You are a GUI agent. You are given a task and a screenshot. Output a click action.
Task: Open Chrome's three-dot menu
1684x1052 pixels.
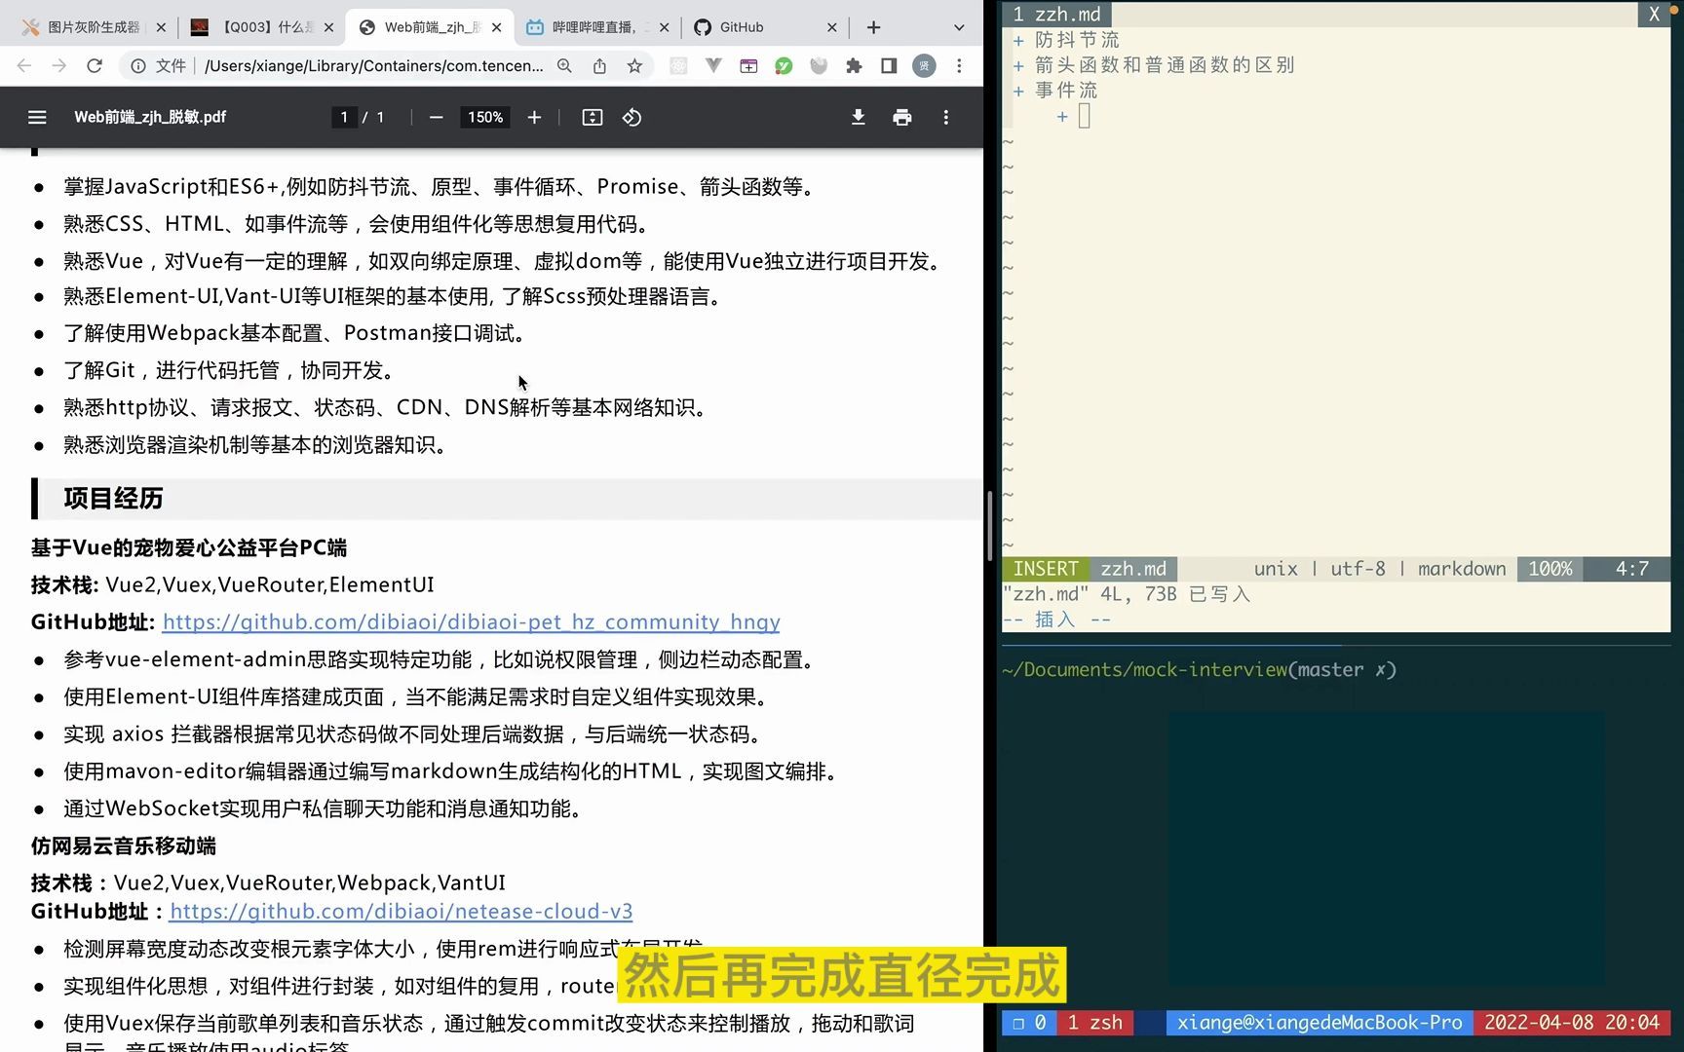(959, 65)
